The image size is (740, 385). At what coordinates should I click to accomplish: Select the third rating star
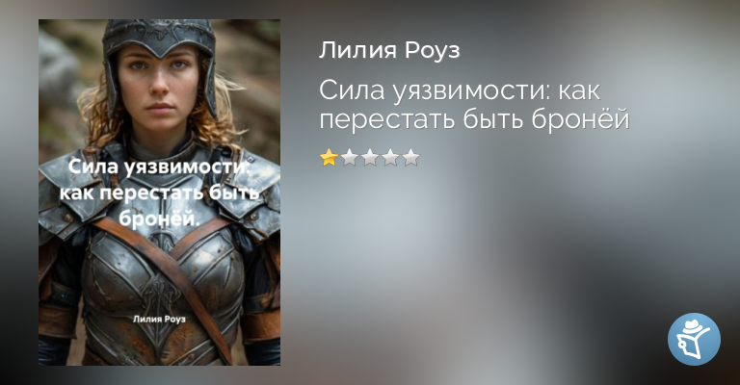pyautogui.click(x=370, y=158)
